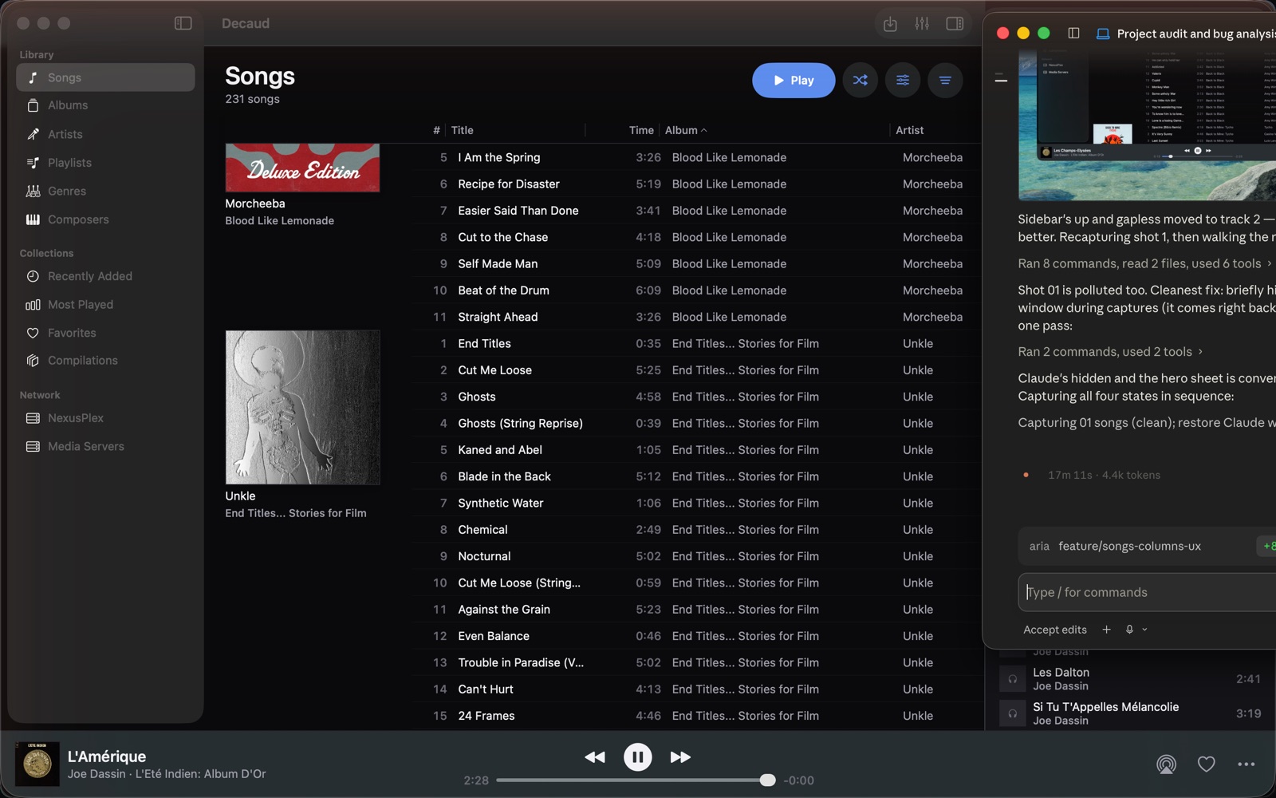This screenshot has width=1276, height=798.
Task: Skip to the next track
Action: coord(680,757)
